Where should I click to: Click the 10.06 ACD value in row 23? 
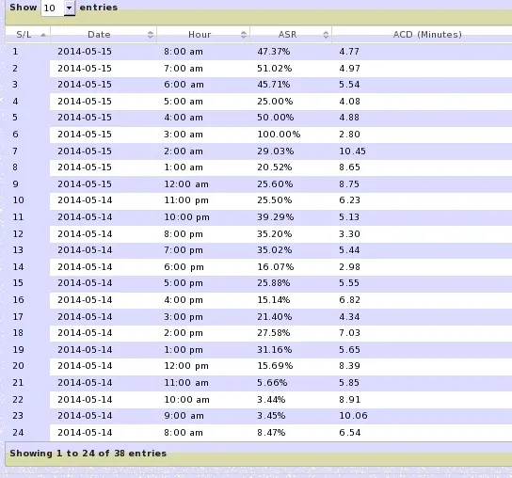pos(353,416)
